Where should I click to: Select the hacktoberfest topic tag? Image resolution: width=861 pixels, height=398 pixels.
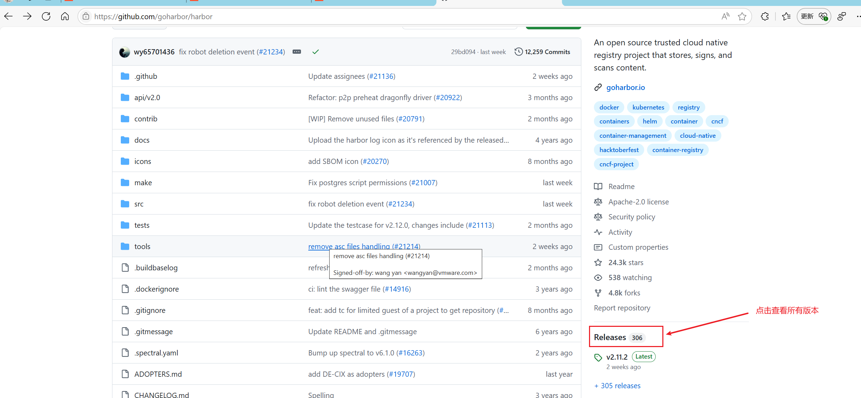click(x=619, y=150)
